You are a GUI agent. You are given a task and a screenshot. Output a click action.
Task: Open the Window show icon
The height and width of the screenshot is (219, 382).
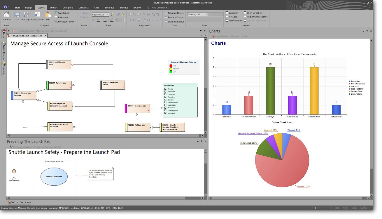pos(6,16)
